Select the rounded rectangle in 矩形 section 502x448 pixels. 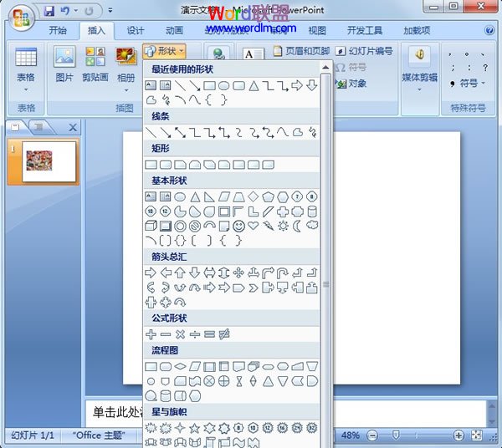pos(166,165)
